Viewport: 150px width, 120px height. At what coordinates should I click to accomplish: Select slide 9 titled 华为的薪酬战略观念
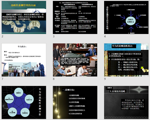pos(126,60)
